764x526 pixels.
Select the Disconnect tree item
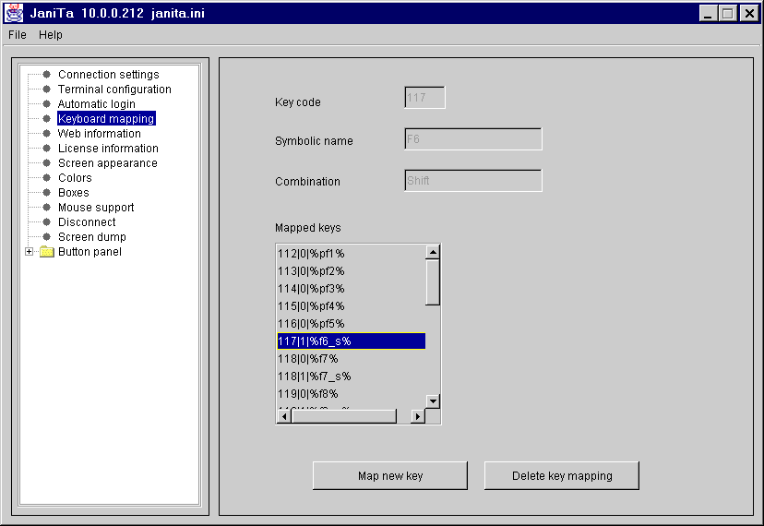[87, 221]
